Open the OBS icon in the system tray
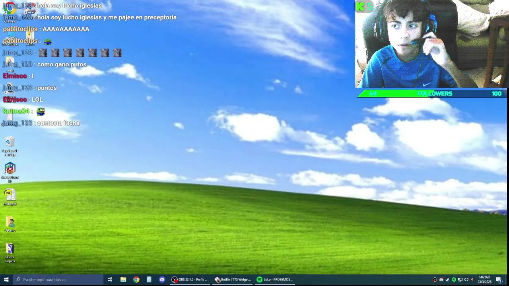 coord(435,280)
